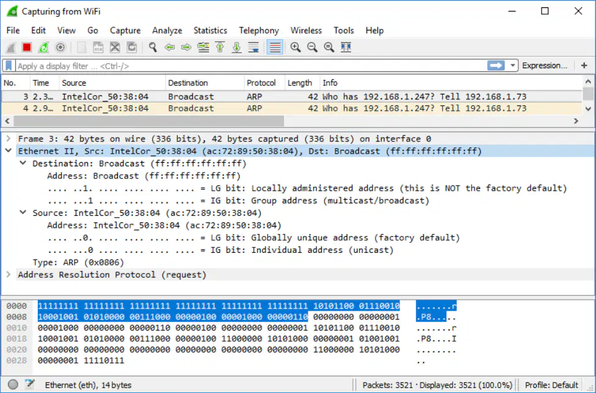Click packet list scroll up arrow
This screenshot has height=393, width=596.
pyautogui.click(x=588, y=82)
